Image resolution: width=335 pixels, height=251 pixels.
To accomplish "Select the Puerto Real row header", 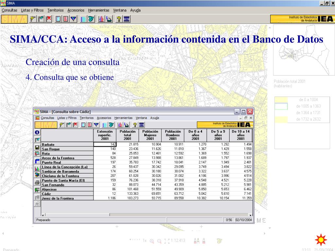I will pos(67,162).
